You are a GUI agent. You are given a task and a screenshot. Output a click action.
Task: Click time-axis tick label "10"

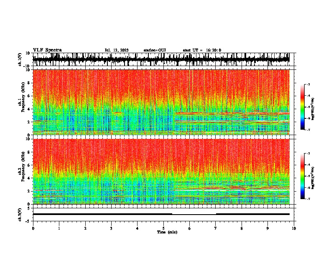[x=294, y=228]
